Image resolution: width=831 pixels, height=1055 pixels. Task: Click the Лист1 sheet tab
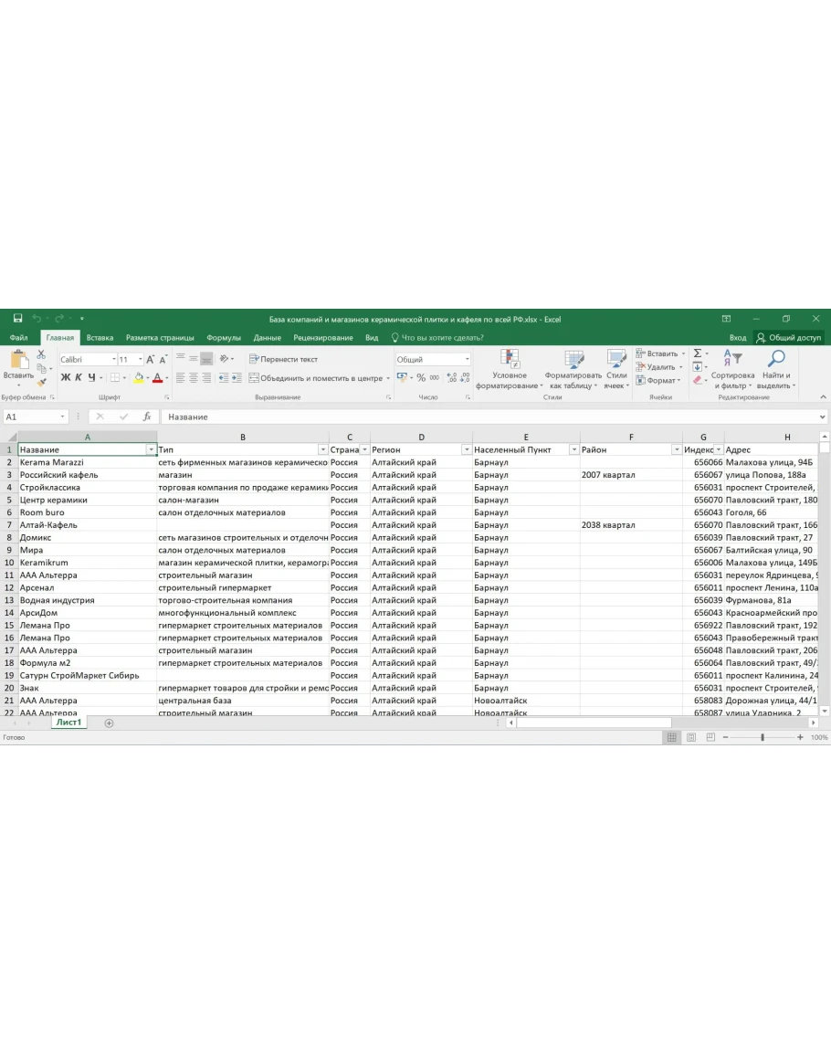(68, 722)
